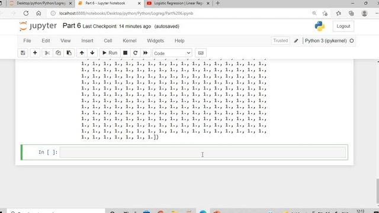Click the Python 3 (ipykernel) label

tap(326, 41)
